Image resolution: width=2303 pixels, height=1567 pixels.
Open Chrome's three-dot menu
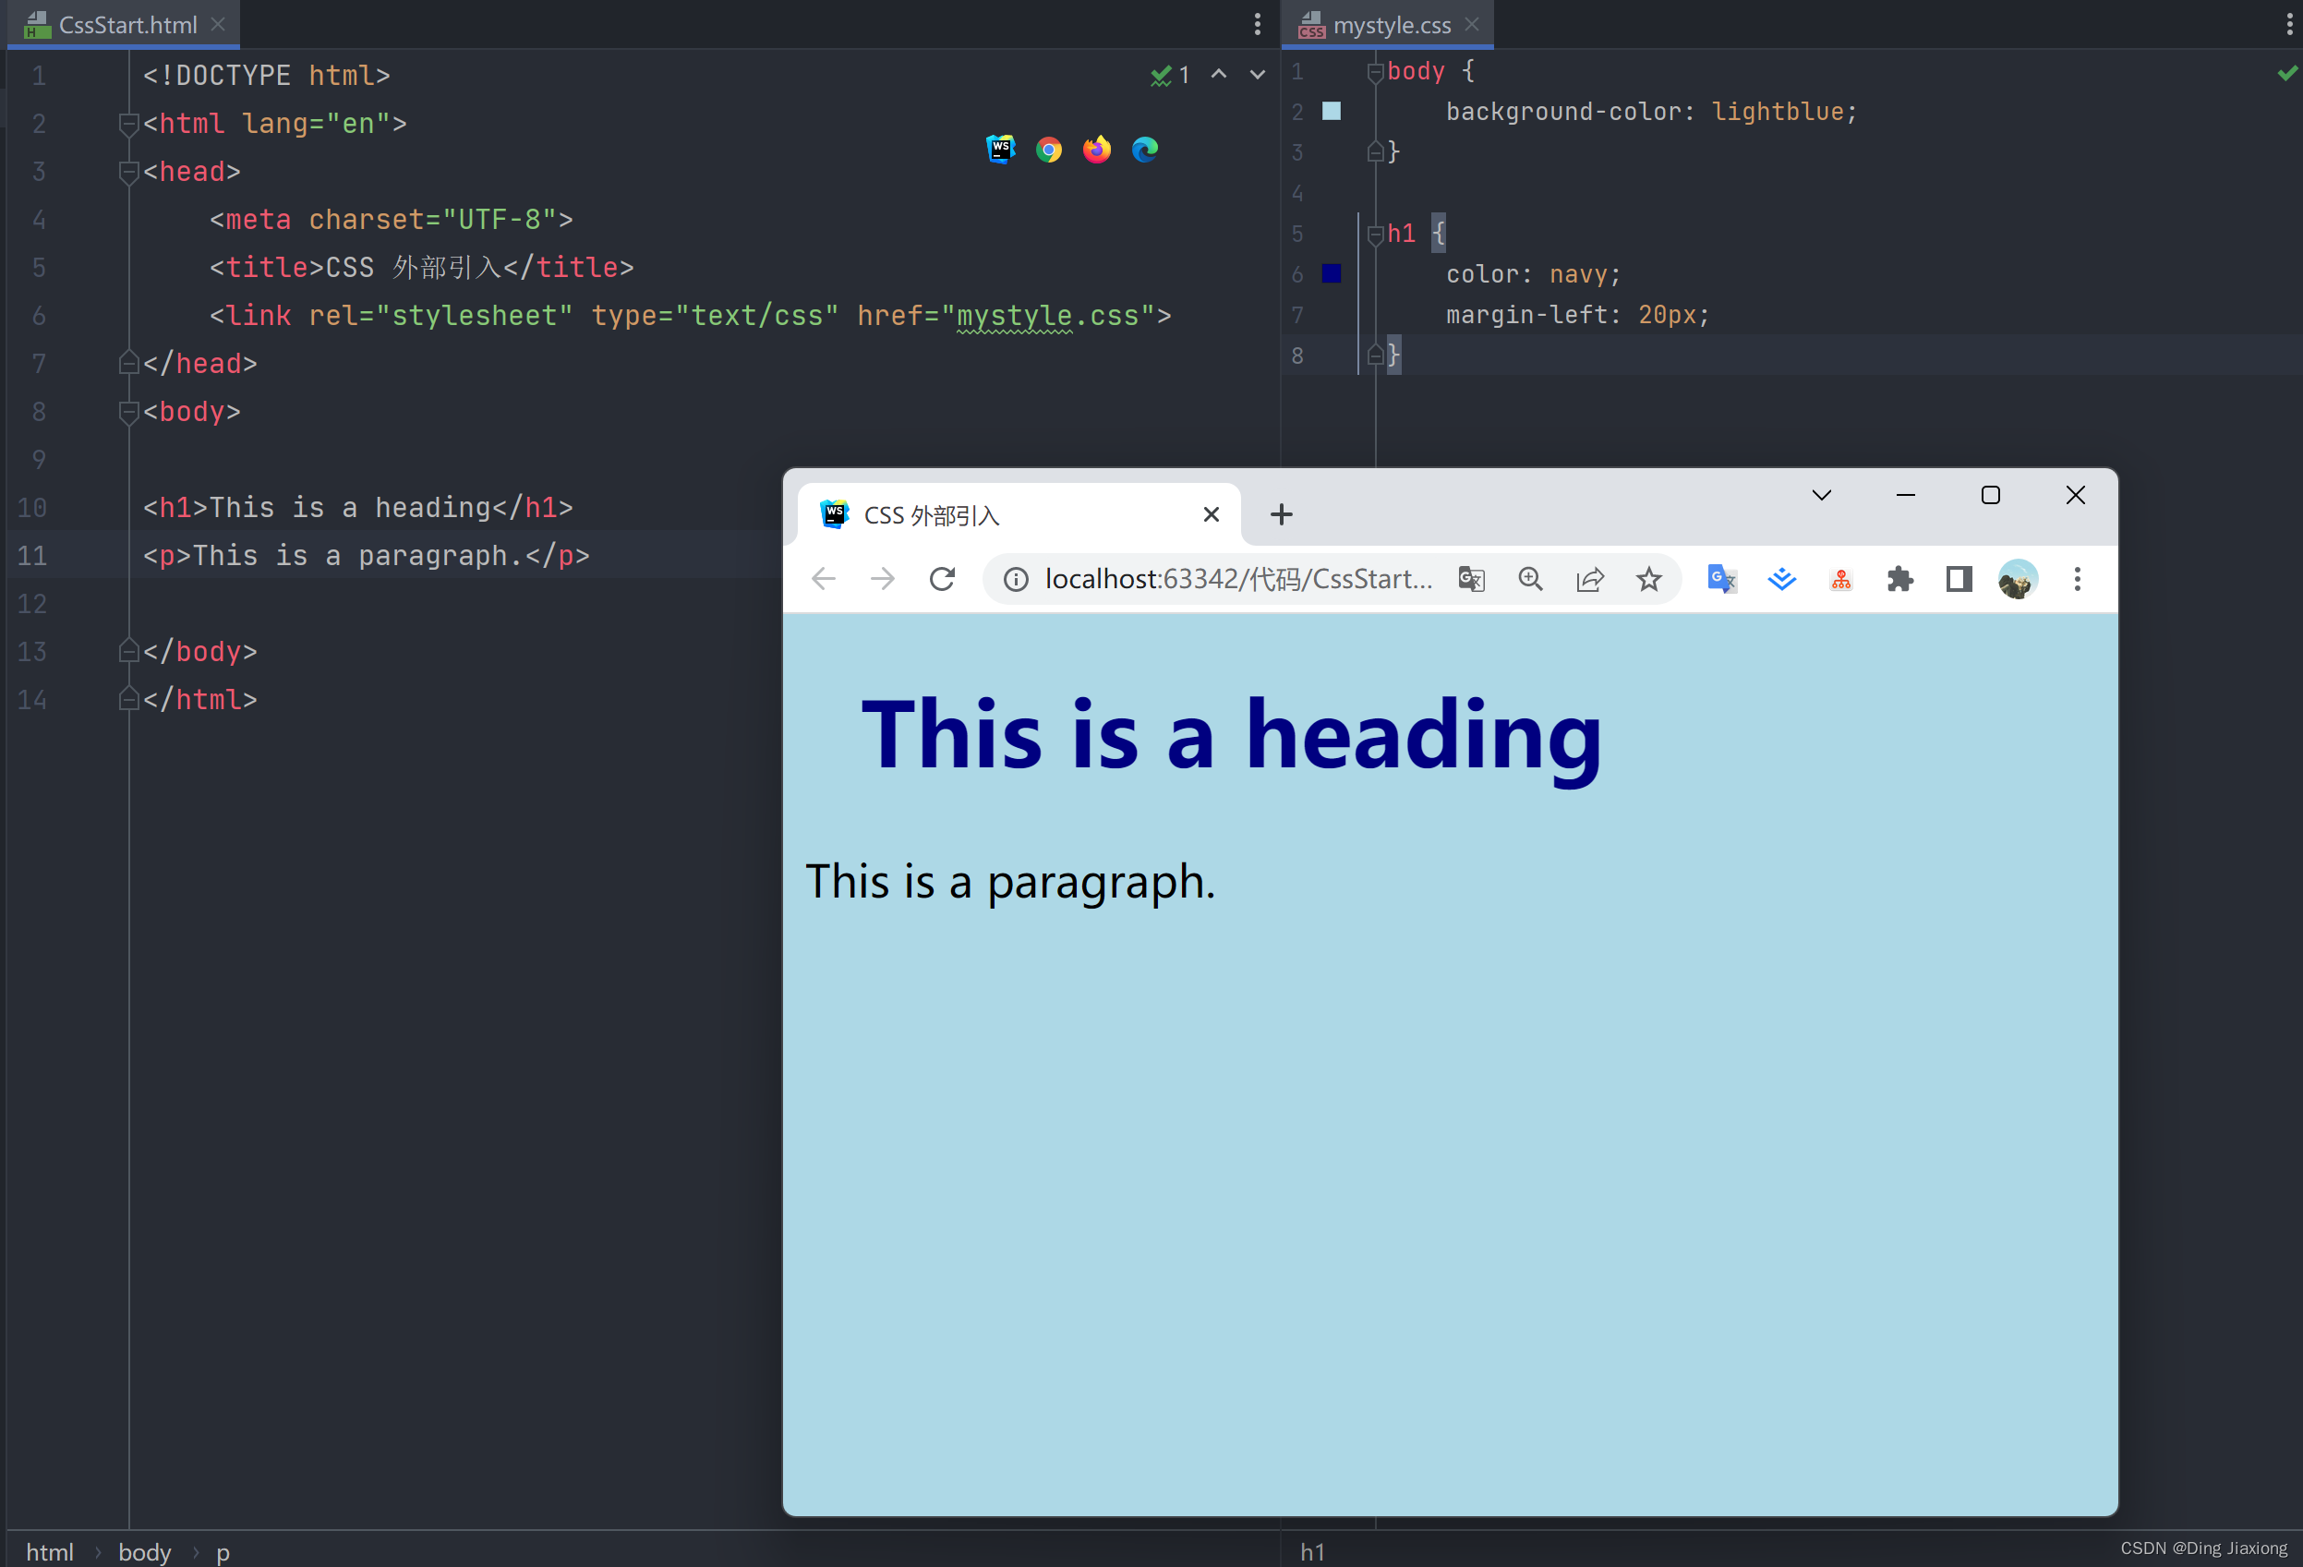coord(2077,579)
